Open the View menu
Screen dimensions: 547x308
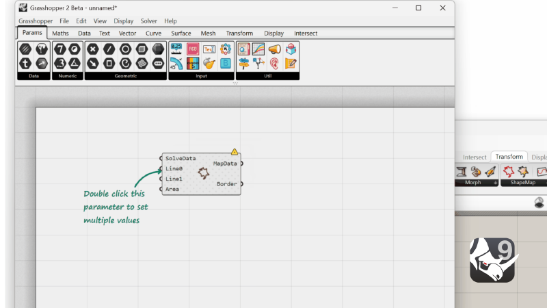coord(100,21)
